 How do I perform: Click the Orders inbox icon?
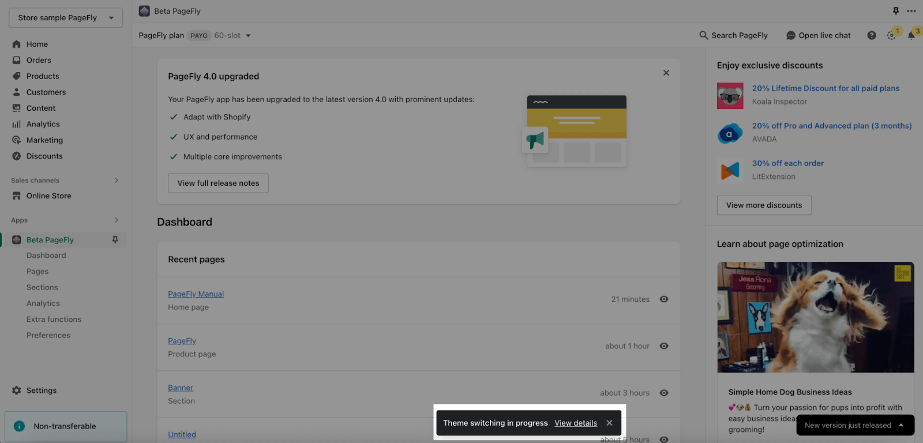(17, 60)
